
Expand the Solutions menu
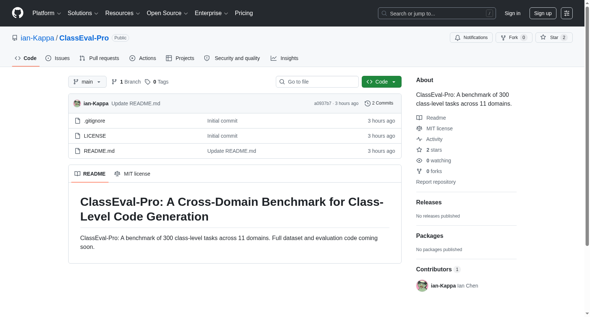pos(83,13)
